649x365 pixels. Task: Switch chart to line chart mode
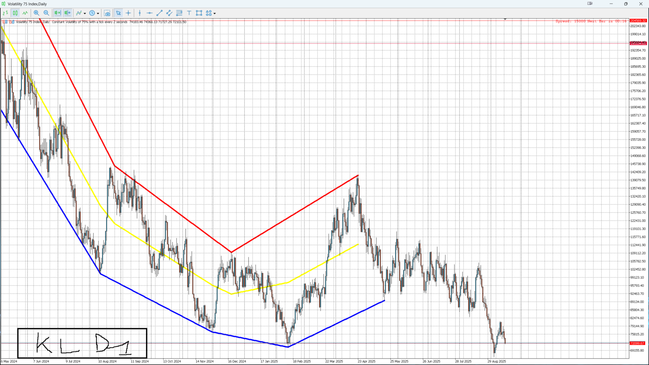click(x=25, y=13)
